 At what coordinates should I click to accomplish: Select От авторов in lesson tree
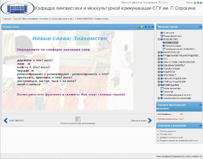point(168,33)
